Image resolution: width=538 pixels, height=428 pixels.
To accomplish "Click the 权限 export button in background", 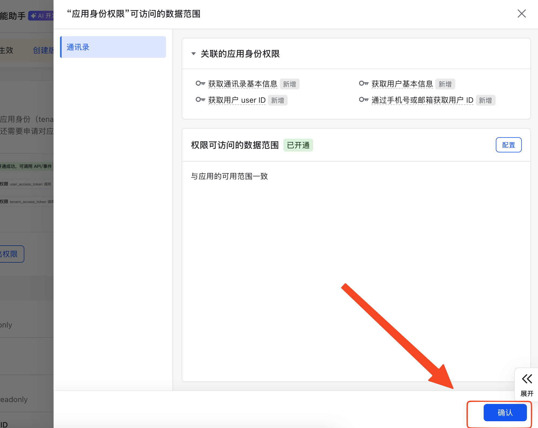I will (x=11, y=254).
